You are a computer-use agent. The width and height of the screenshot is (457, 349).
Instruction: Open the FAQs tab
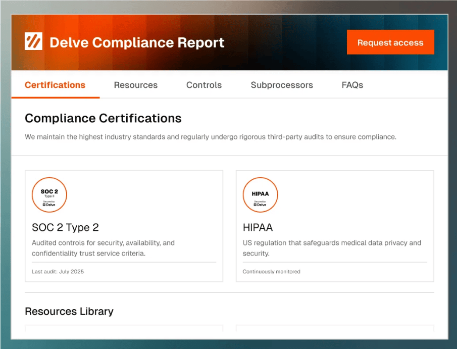pos(352,85)
